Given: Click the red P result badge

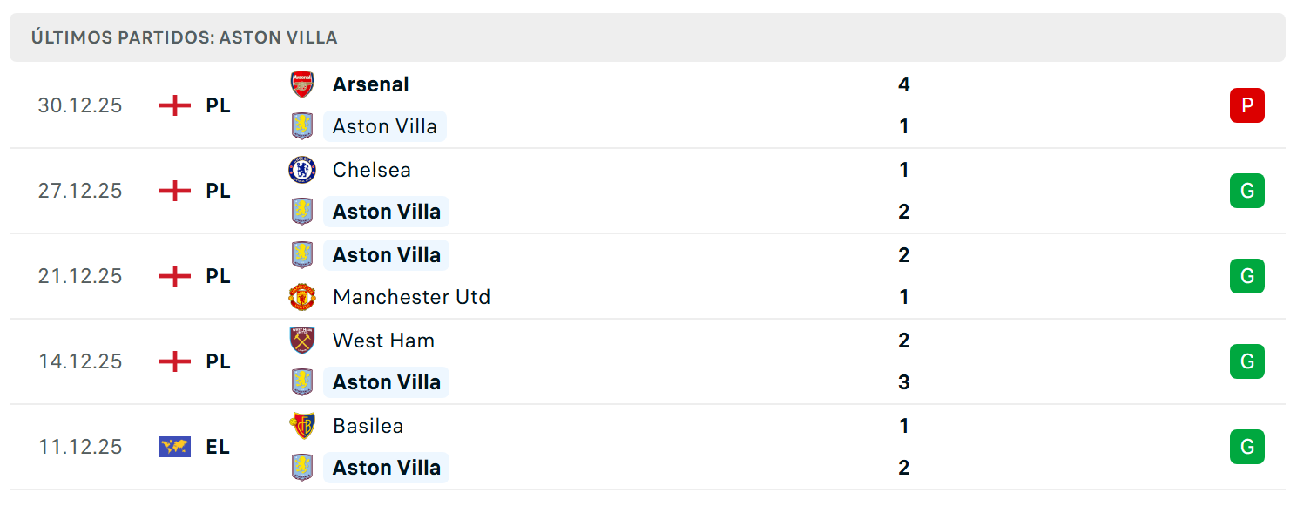Looking at the screenshot, I should (x=1246, y=105).
